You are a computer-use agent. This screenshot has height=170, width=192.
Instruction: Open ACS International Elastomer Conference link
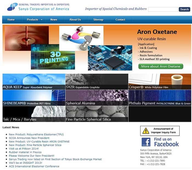click(x=34, y=166)
